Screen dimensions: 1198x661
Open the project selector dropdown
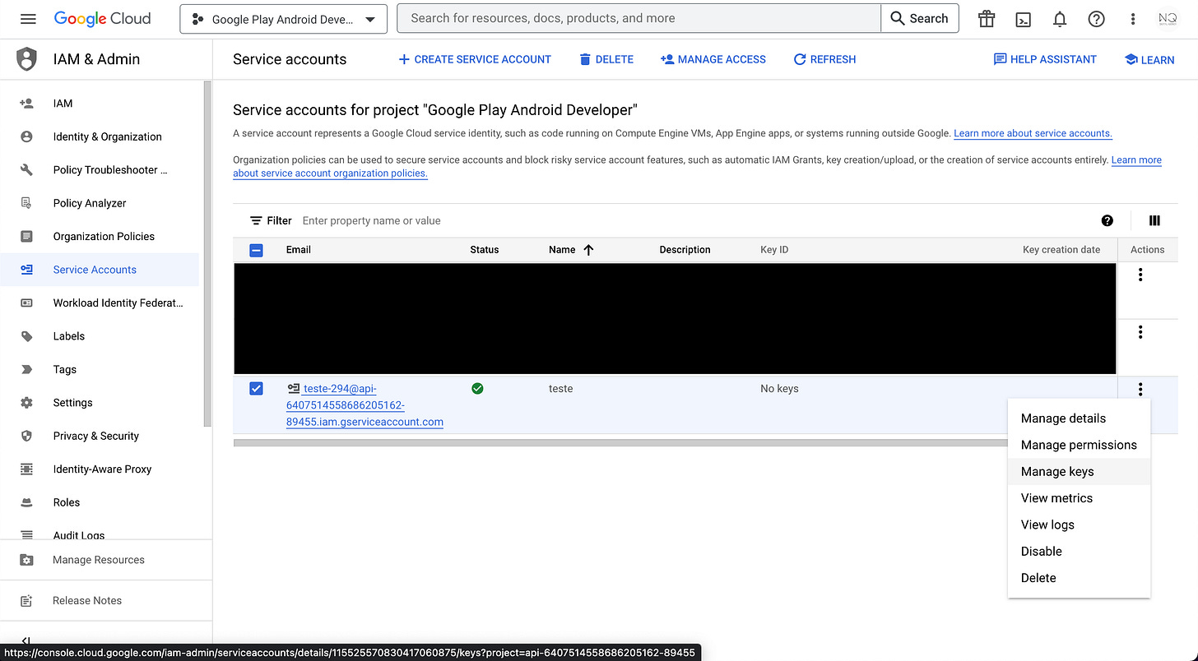click(x=284, y=19)
